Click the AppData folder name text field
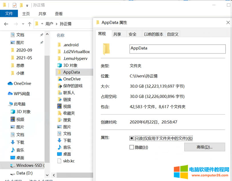232x181 pixels. tap(177, 49)
